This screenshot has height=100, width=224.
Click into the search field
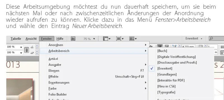tap(216, 38)
